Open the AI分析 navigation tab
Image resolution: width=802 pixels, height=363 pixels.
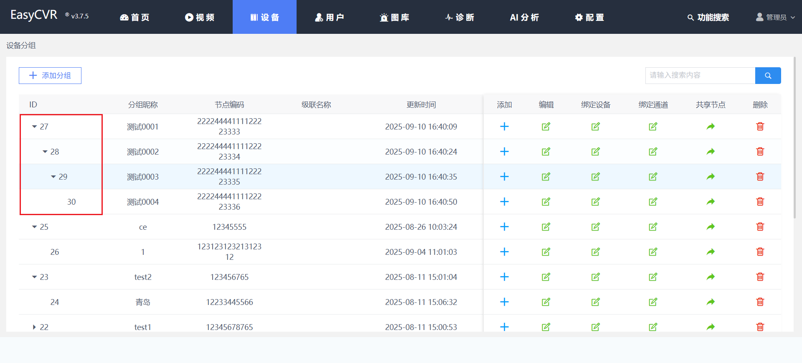click(x=524, y=17)
